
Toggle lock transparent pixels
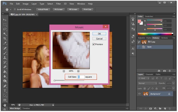pyautogui.click(x=145, y=89)
